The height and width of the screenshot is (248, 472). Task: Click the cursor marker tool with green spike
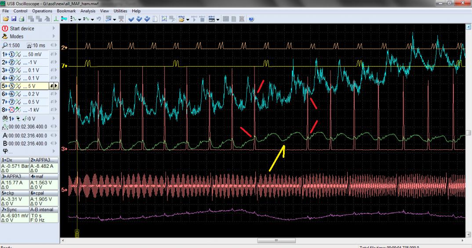[x=56, y=19]
